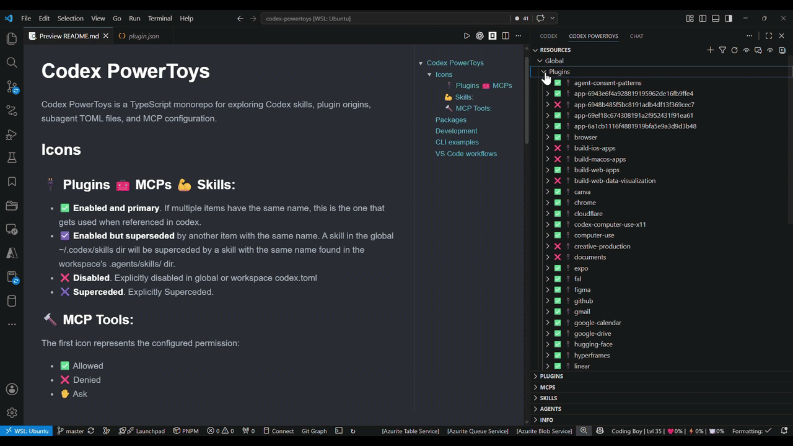
Task: Toggle green check icon of github plugin
Action: pyautogui.click(x=558, y=301)
